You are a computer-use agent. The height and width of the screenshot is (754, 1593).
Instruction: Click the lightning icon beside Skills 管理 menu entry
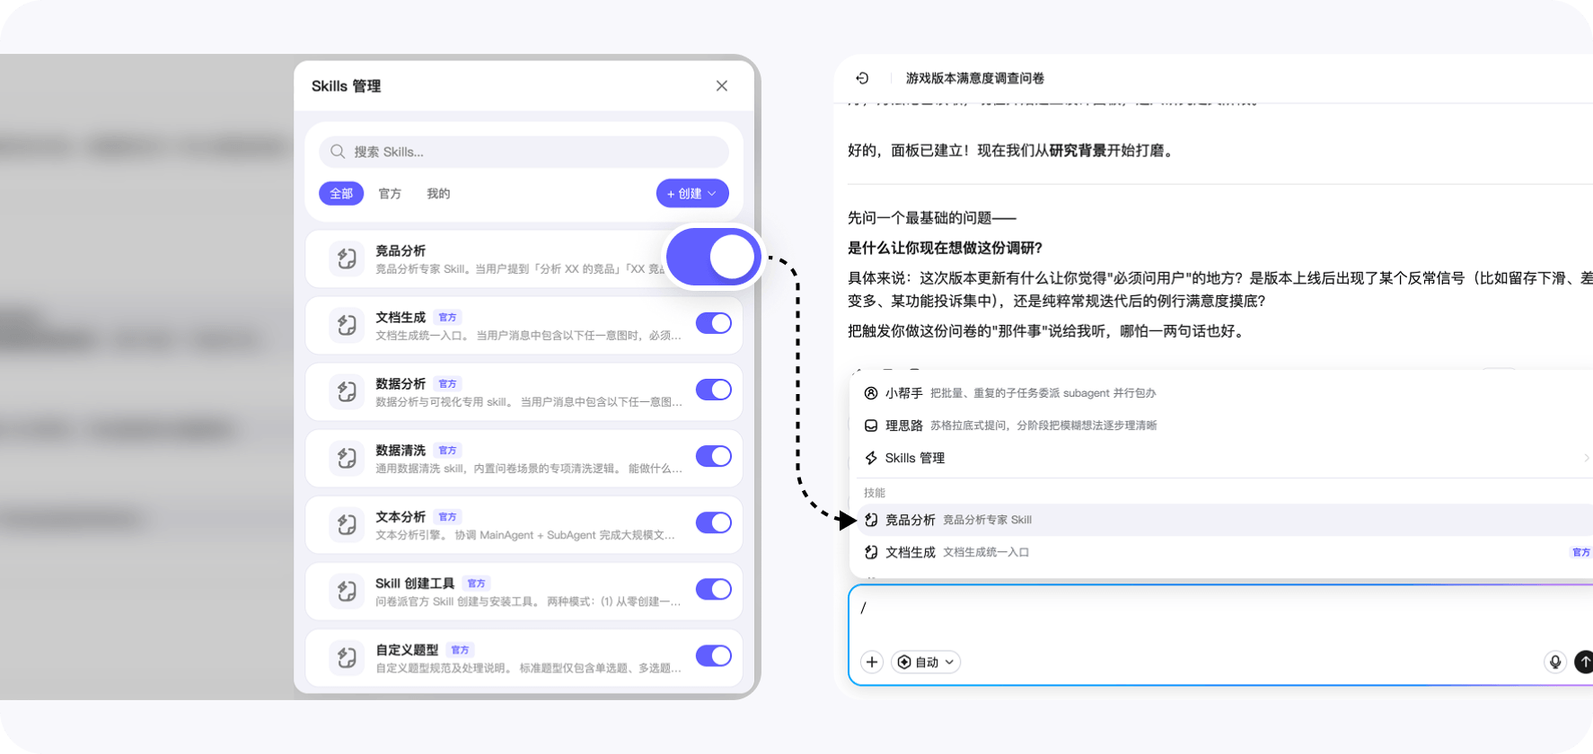[871, 458]
